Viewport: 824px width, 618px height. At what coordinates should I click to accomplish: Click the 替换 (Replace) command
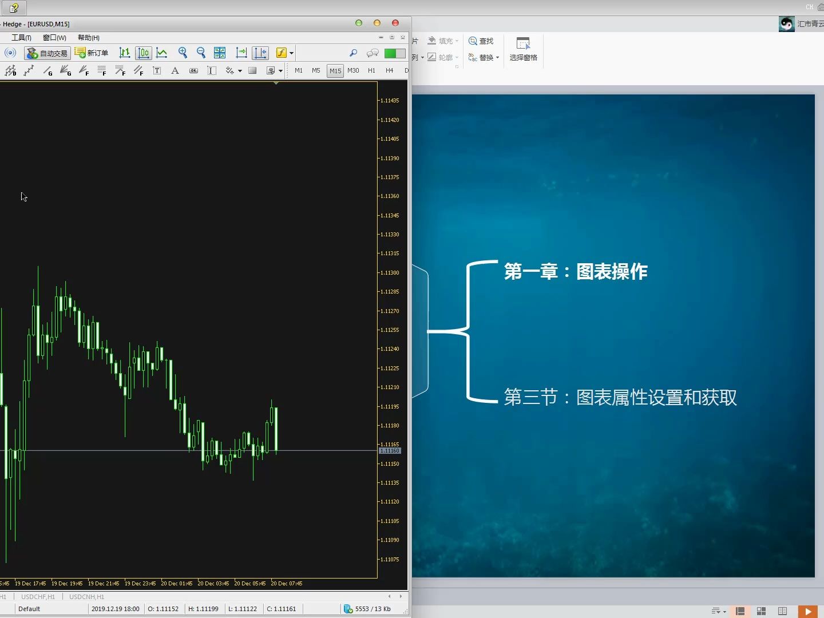click(x=484, y=57)
